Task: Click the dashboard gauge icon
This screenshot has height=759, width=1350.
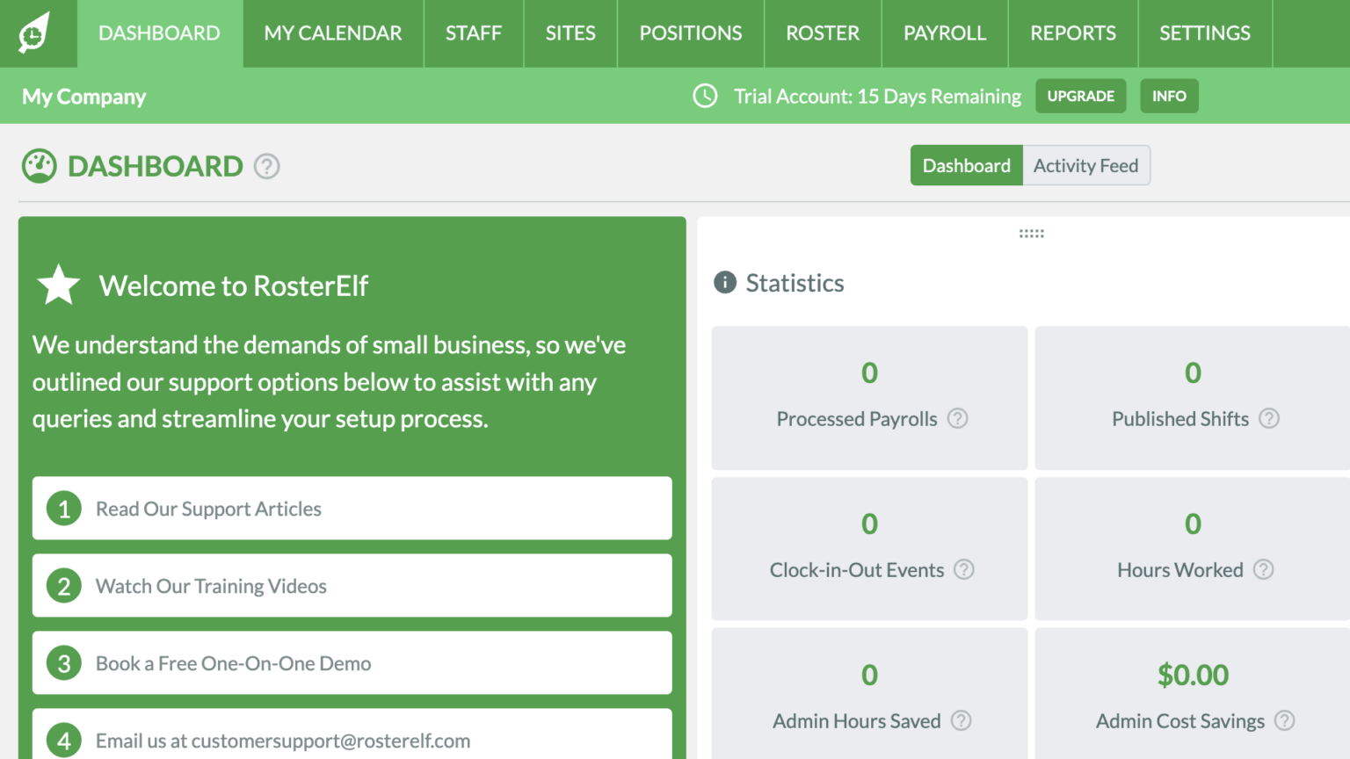Action: tap(37, 166)
